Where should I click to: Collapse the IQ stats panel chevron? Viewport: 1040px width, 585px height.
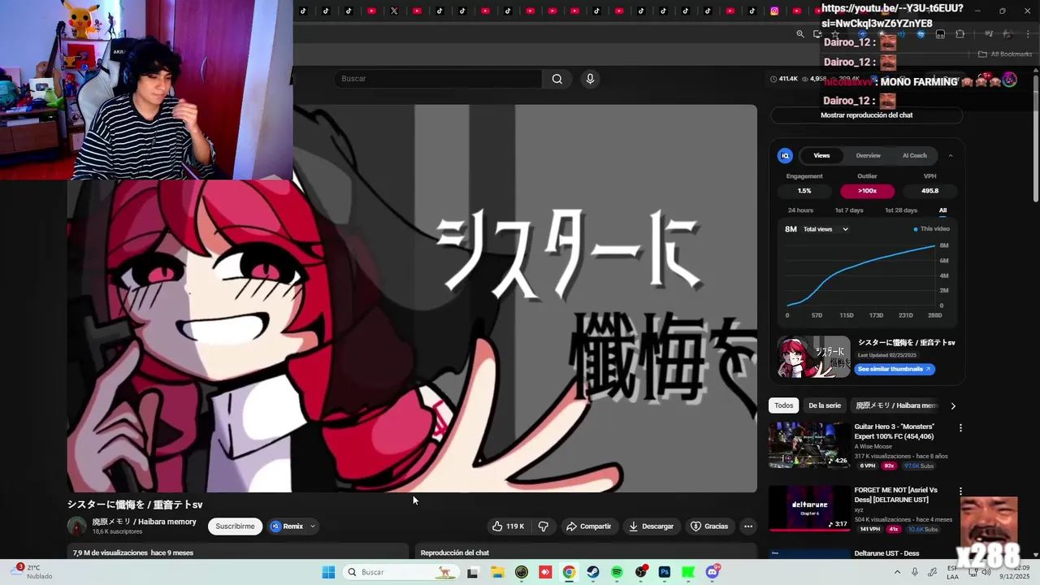pos(951,155)
